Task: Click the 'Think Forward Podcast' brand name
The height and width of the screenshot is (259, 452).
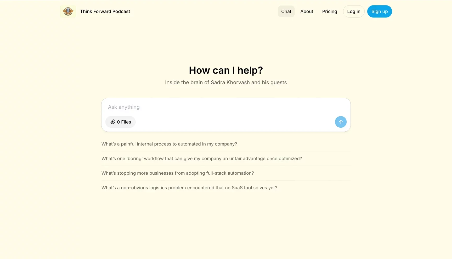Action: point(105,11)
